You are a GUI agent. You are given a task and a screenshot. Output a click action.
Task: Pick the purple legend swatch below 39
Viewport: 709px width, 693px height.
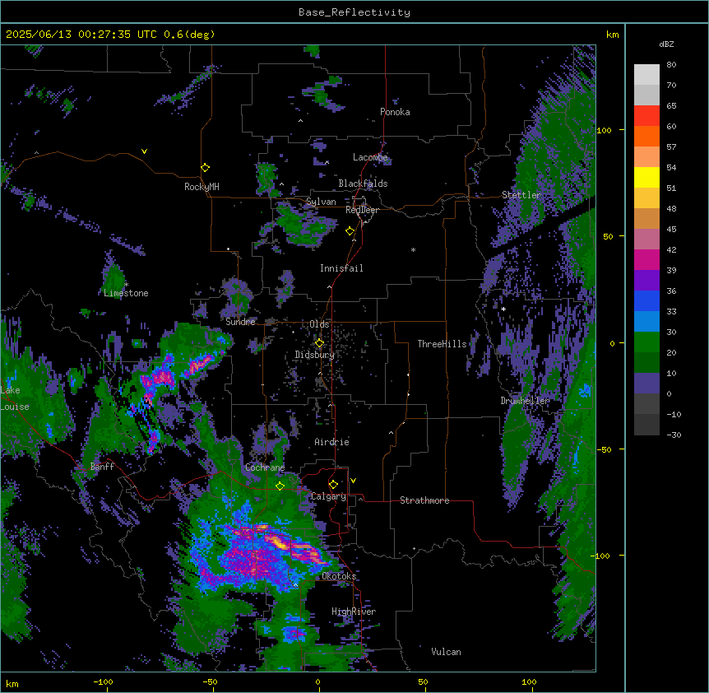pyautogui.click(x=646, y=281)
